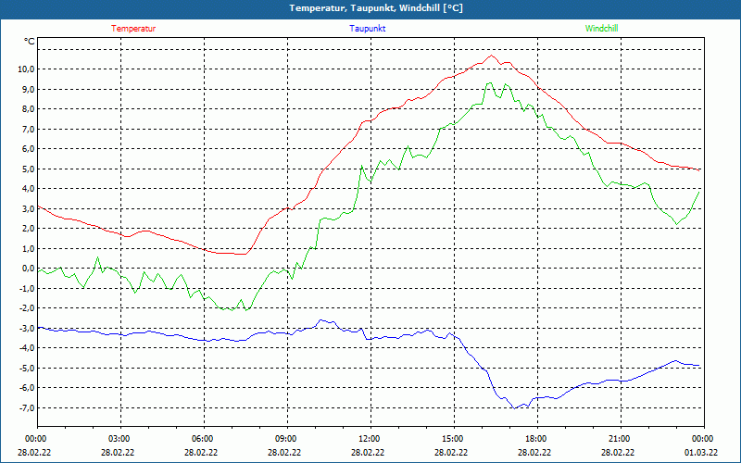Click the 28.02.22 date under 12:00
Viewport: 741px width, 463px height.
click(x=368, y=452)
